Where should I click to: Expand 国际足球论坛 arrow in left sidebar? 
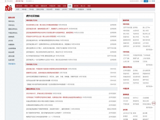[21, 29]
